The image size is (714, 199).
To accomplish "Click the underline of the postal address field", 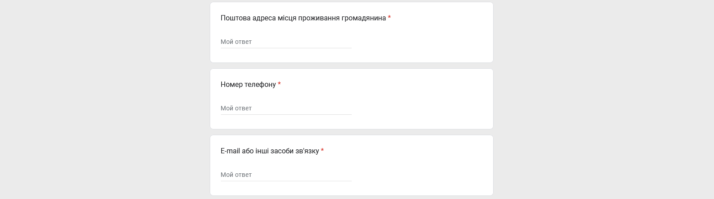I will 286,48.
